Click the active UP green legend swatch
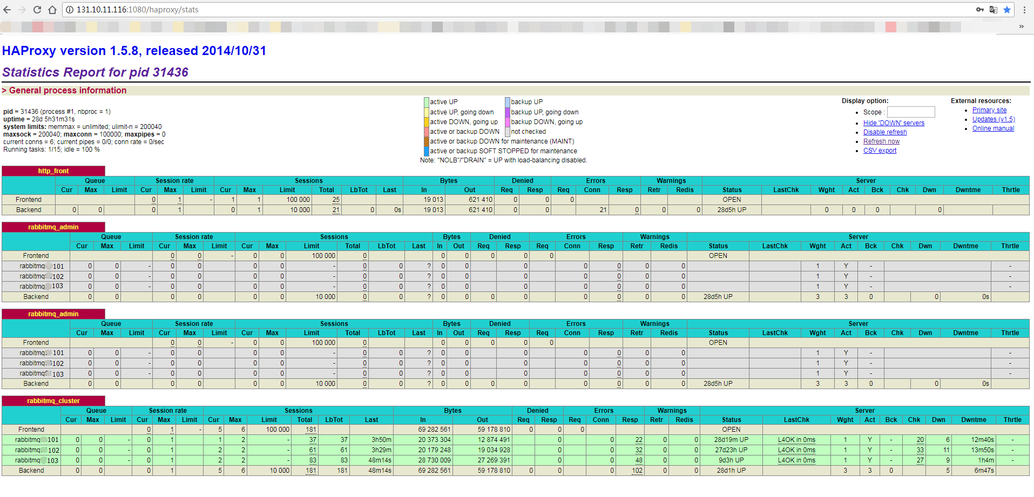Screen dimensions: 1034x497 427,102
